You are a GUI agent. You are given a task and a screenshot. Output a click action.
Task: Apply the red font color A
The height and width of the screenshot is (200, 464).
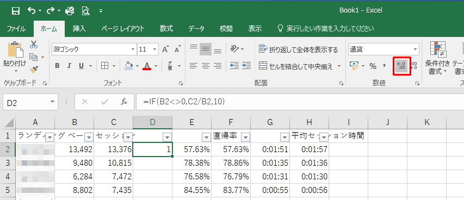tap(147, 66)
